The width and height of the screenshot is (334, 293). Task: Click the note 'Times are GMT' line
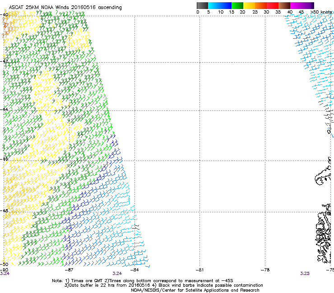click(x=143, y=281)
